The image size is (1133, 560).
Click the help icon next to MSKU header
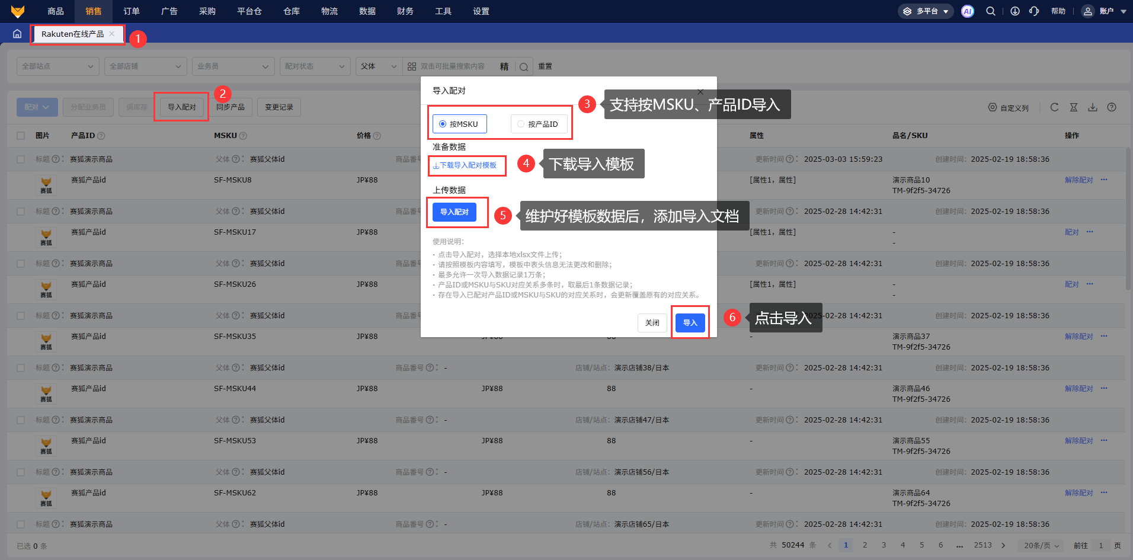click(x=243, y=136)
